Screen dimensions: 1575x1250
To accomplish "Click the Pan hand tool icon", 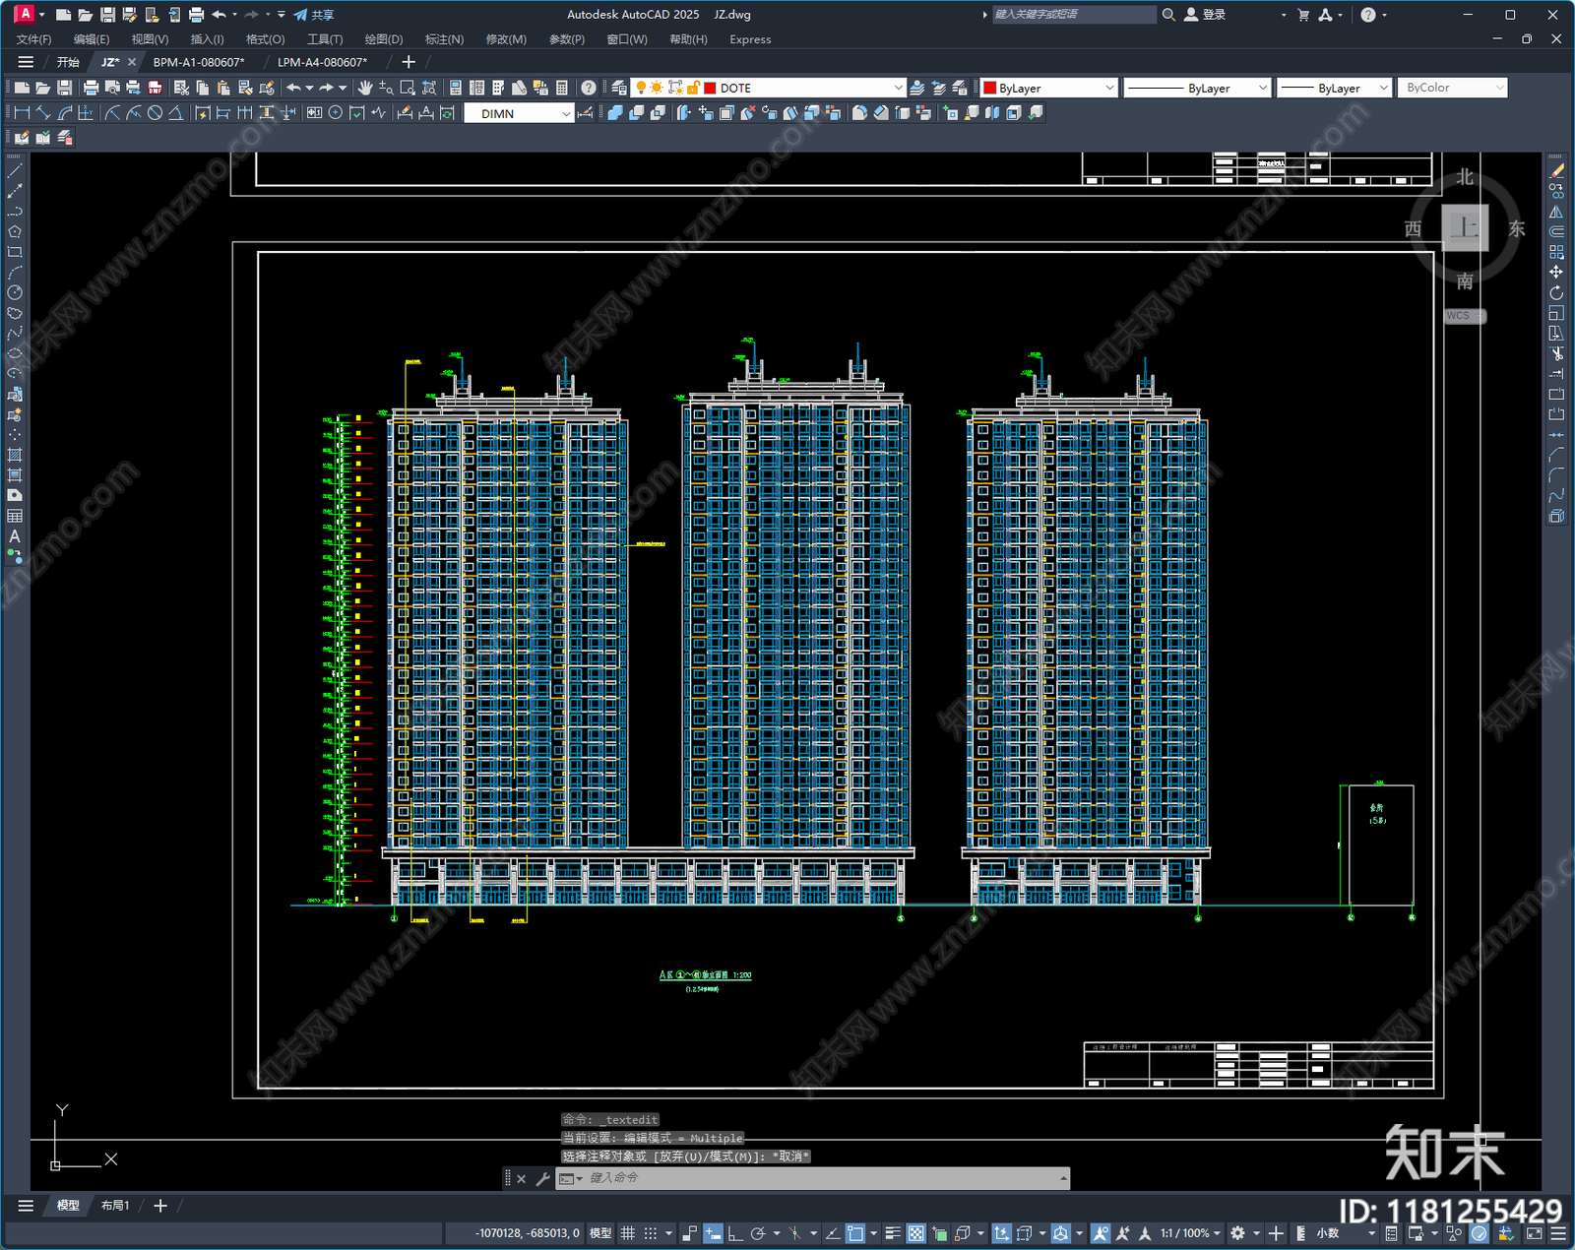I will click(x=365, y=88).
